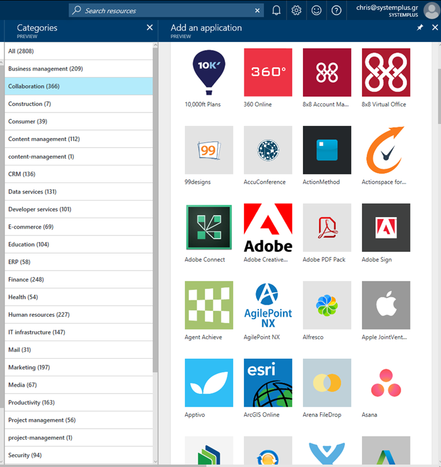
Task: Open the Consumer (39) category
Action: coord(78,121)
